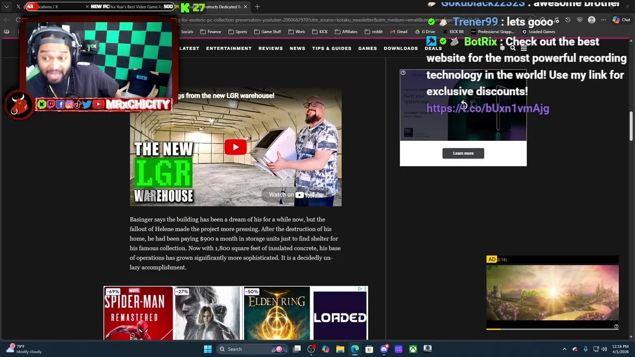
Task: Play the LGR Warehouse YouTube video
Action: tap(236, 147)
